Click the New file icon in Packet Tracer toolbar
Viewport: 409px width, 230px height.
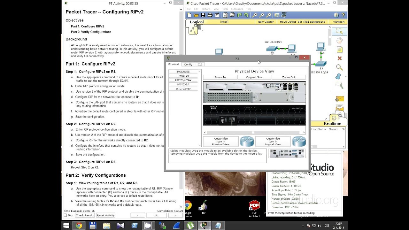coord(189,15)
